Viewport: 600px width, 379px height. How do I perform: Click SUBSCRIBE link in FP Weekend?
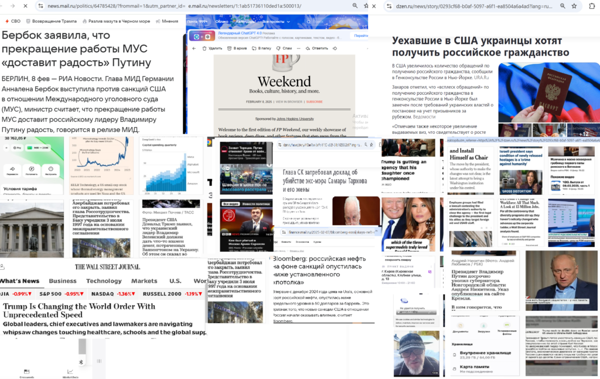(314, 102)
